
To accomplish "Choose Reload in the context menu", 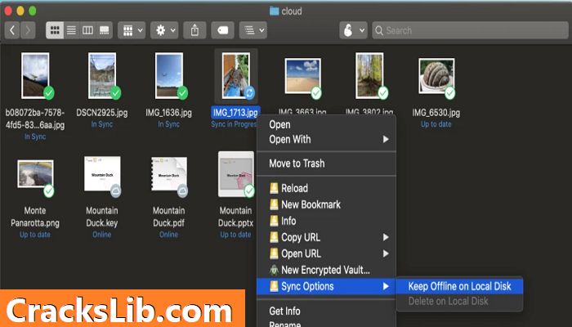I will click(x=327, y=188).
